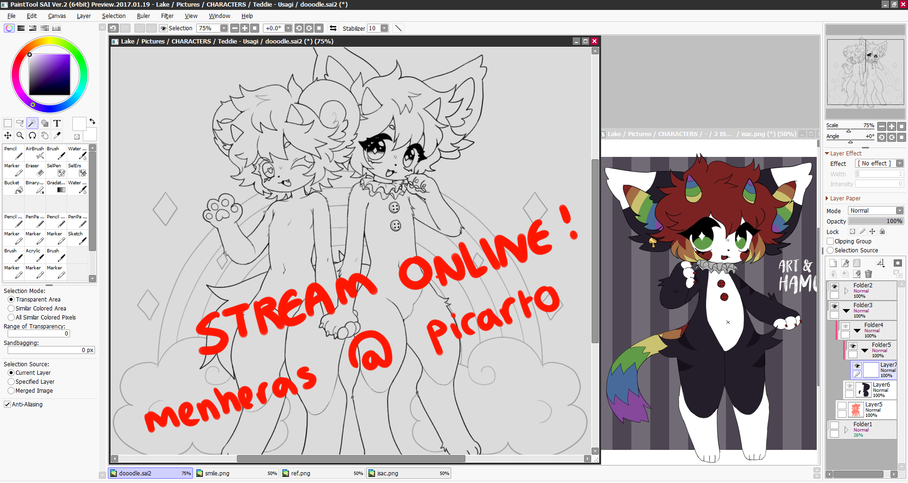Hide the Folder2 layer group
This screenshot has width=908, height=483.
[834, 287]
